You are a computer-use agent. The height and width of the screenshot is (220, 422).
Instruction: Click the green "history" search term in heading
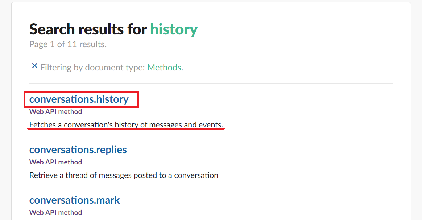174,29
